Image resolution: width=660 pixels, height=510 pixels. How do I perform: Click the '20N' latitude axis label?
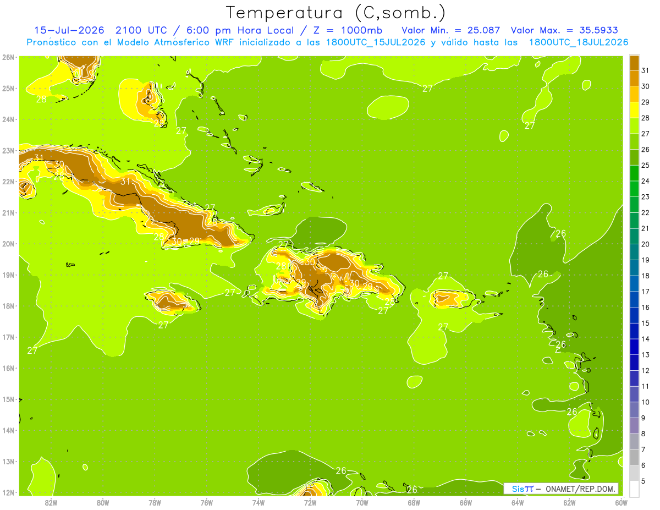pos(8,244)
